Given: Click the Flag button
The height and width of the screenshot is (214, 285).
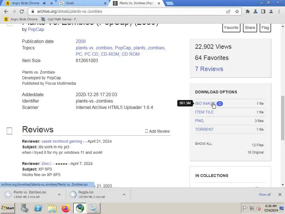Looking at the screenshot, I should (x=265, y=28).
